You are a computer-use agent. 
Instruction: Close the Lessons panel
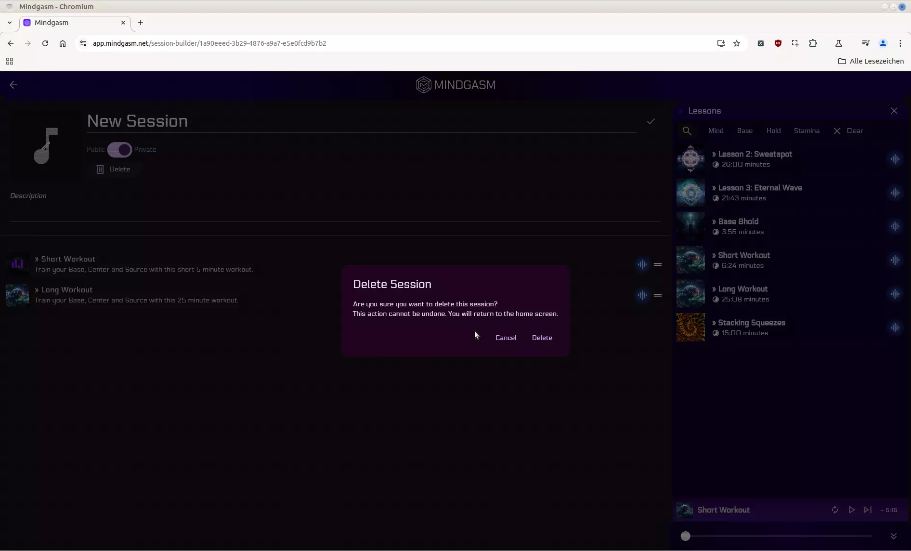pyautogui.click(x=894, y=111)
